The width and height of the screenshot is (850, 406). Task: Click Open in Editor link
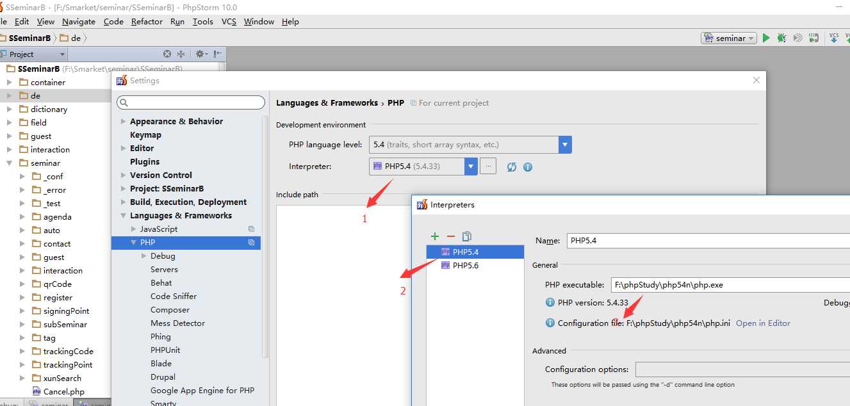[763, 323]
